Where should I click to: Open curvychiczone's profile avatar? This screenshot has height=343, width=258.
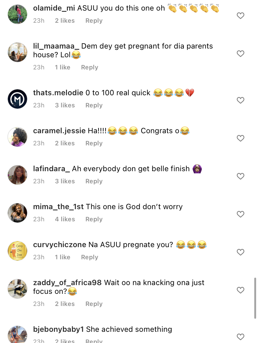point(17,251)
